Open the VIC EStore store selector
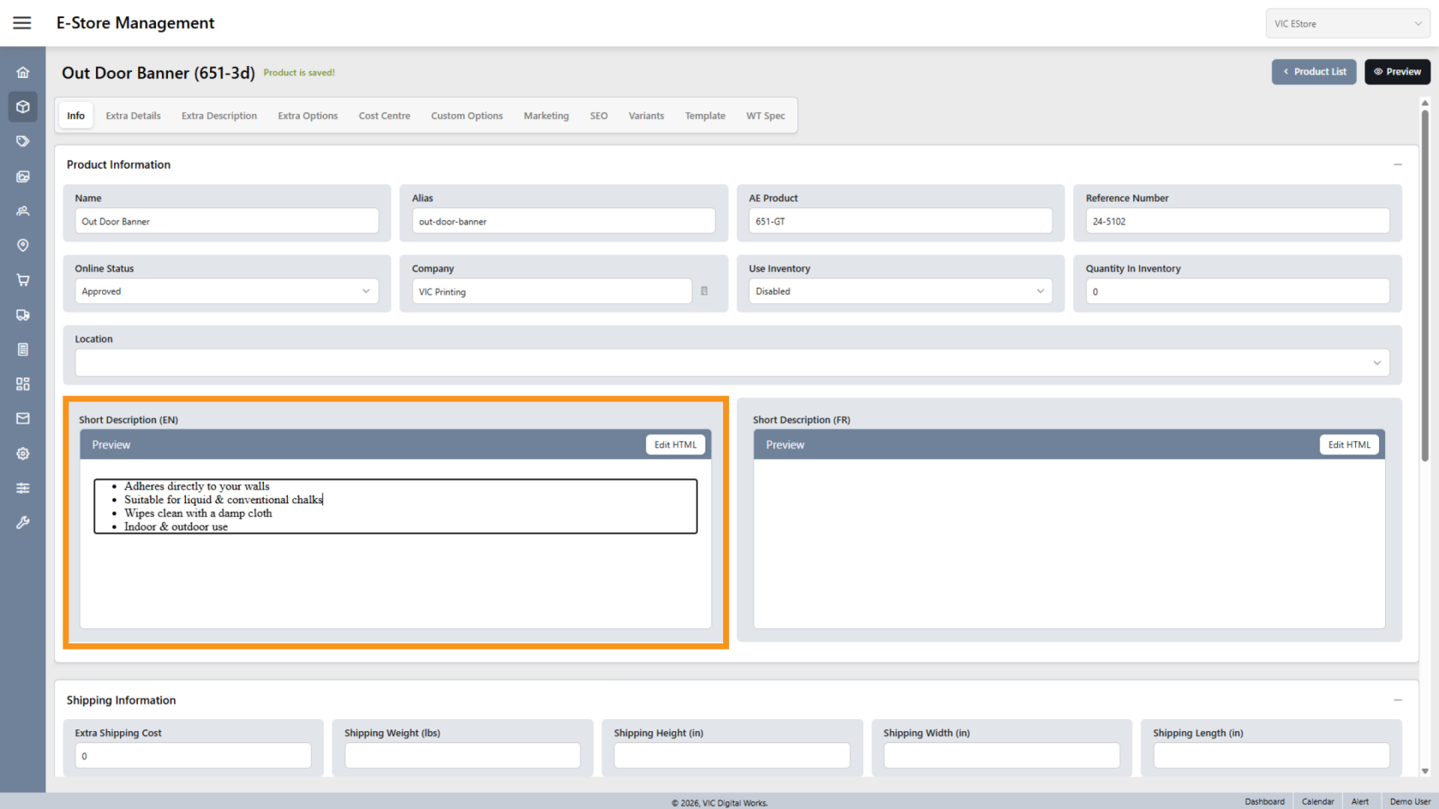This screenshot has height=809, width=1439. pos(1346,24)
